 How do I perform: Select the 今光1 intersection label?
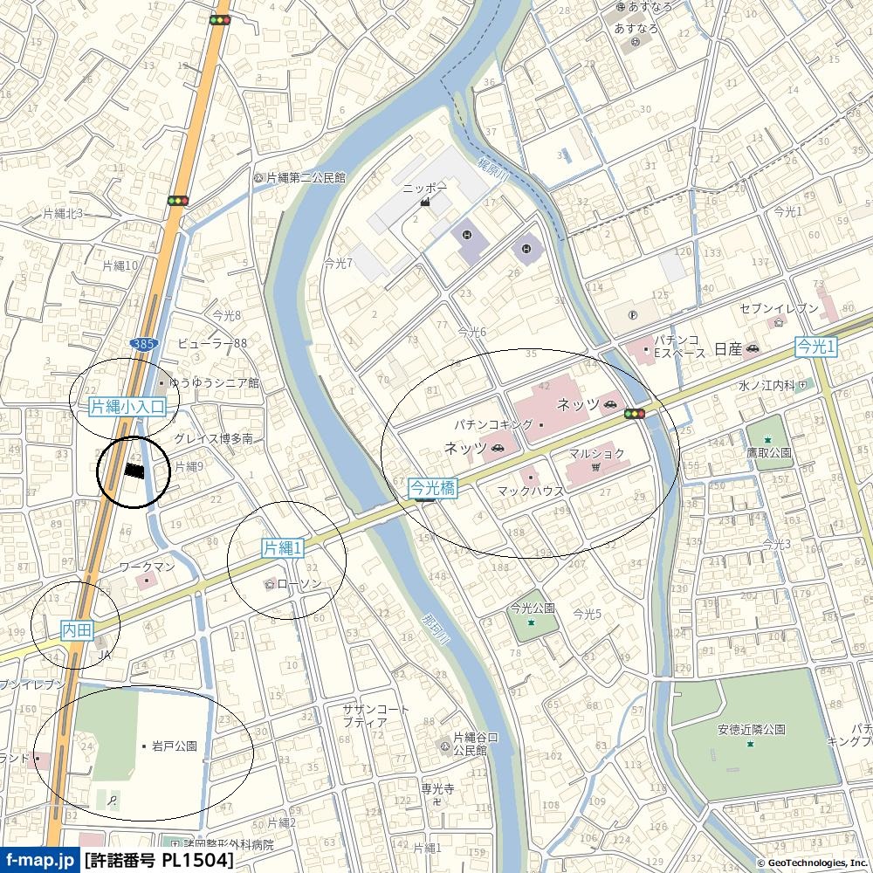[815, 347]
